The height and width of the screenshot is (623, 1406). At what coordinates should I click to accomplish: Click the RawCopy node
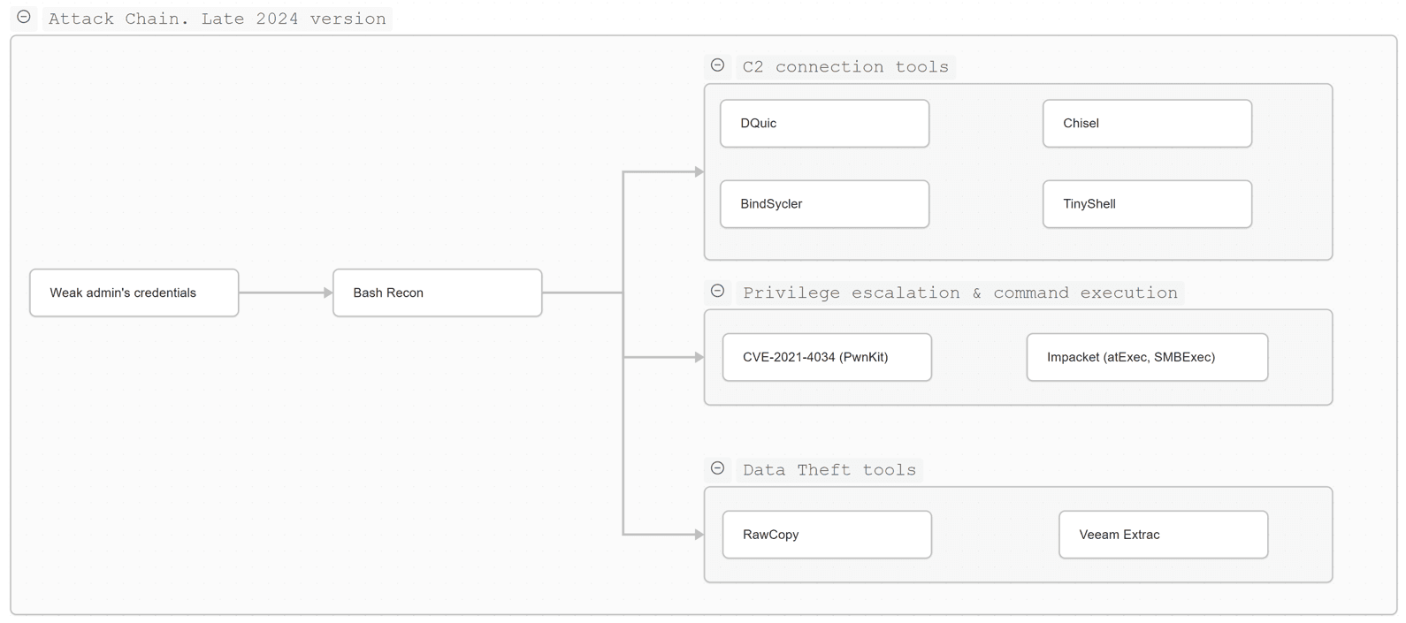[x=828, y=535]
